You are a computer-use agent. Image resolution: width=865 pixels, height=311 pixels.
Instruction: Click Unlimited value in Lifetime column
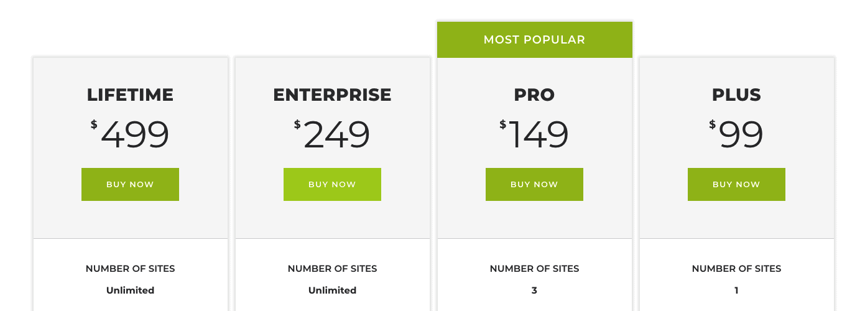(x=130, y=290)
